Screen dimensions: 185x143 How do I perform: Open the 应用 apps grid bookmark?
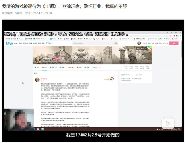pos(7,39)
